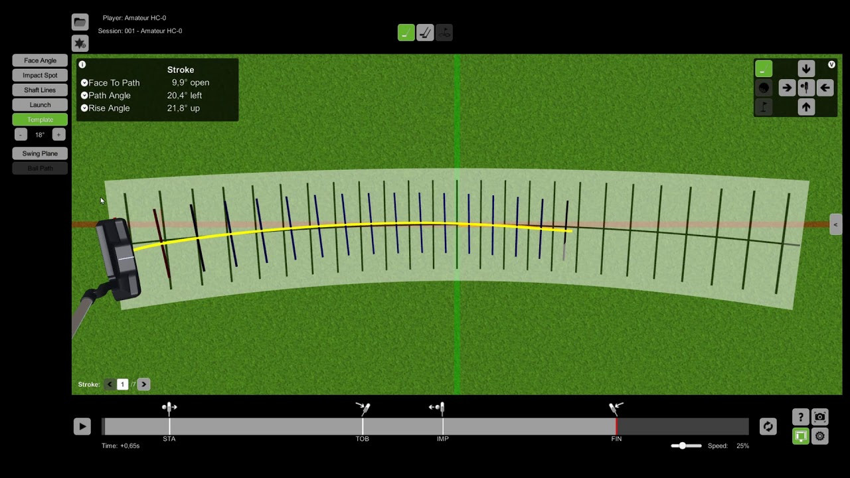Open the settings gear icon

click(820, 436)
